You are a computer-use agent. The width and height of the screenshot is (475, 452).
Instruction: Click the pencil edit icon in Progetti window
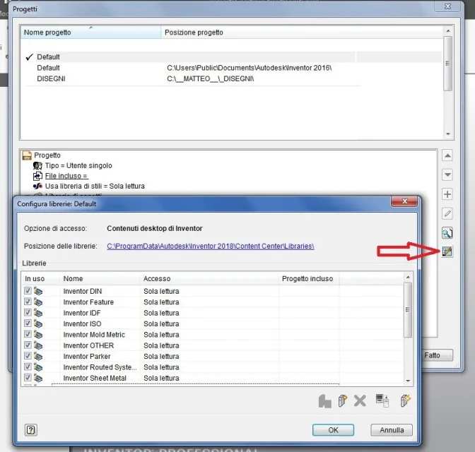[x=447, y=214]
